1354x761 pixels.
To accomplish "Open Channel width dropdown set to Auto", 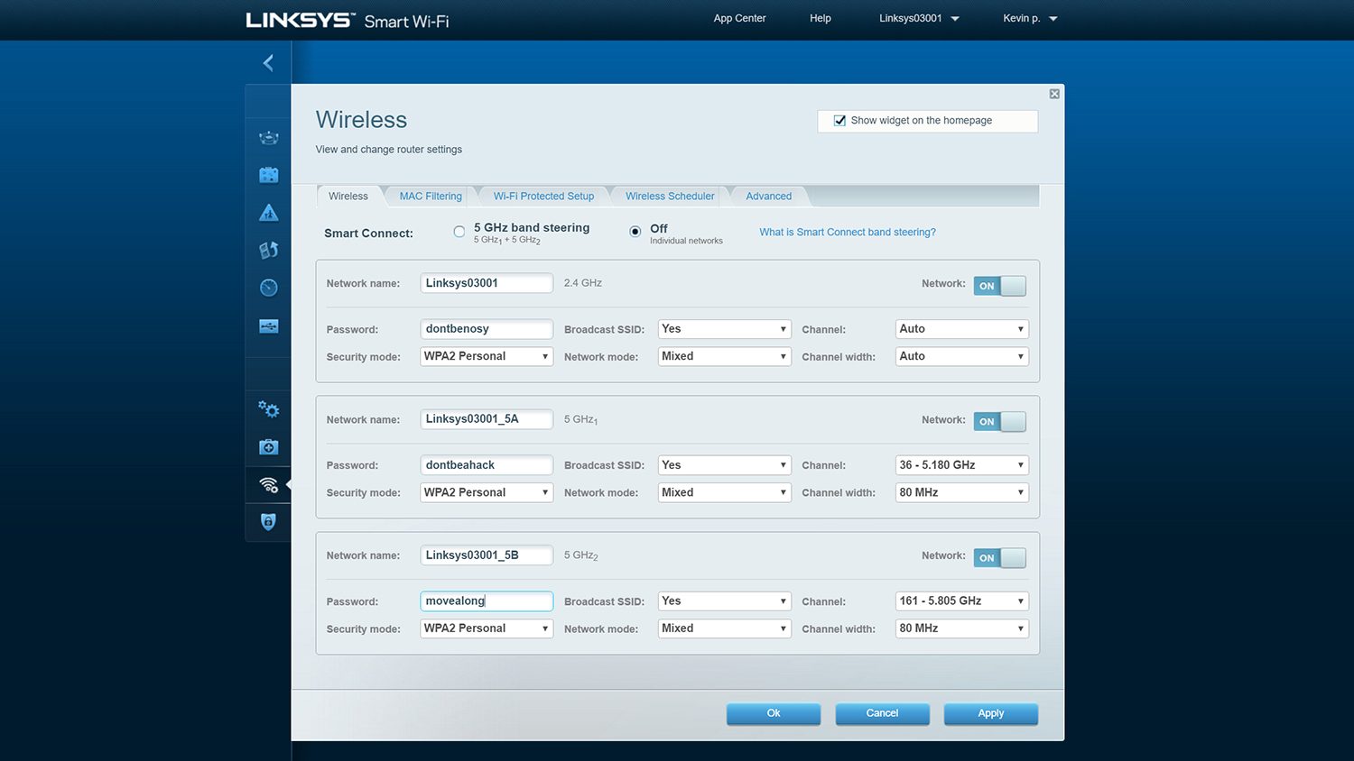I will coord(962,356).
